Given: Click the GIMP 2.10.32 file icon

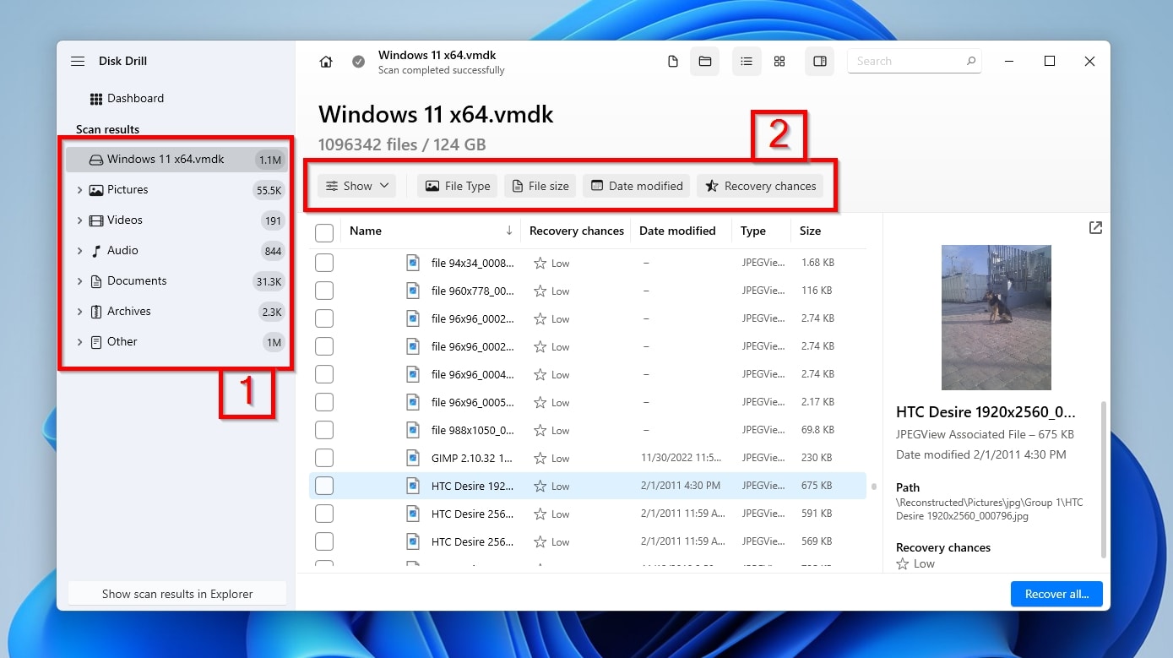Looking at the screenshot, I should point(413,459).
